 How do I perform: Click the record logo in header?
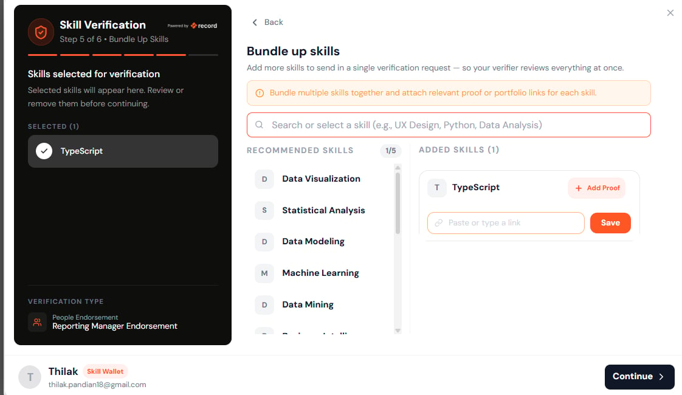[204, 26]
